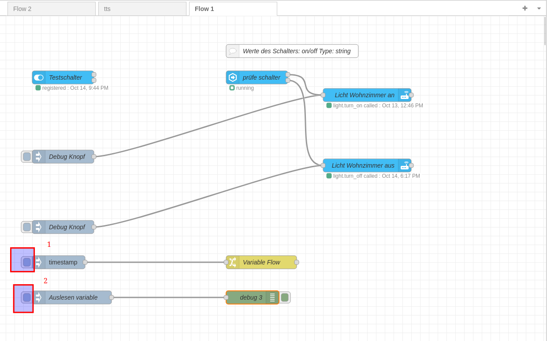Click the Licht Wohnzimmer aus service icon
547x341 pixels.
coord(405,165)
